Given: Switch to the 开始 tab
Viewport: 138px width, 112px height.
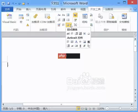Looking at the screenshot, I should point(19,9).
